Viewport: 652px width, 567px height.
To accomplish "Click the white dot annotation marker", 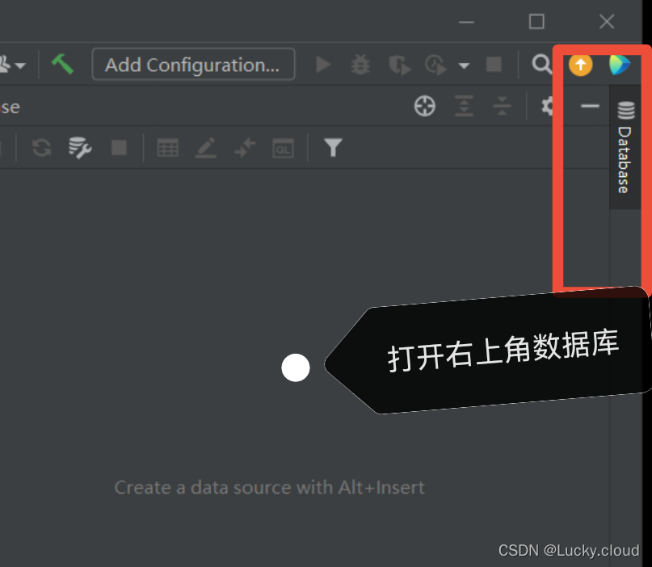I will [x=296, y=367].
